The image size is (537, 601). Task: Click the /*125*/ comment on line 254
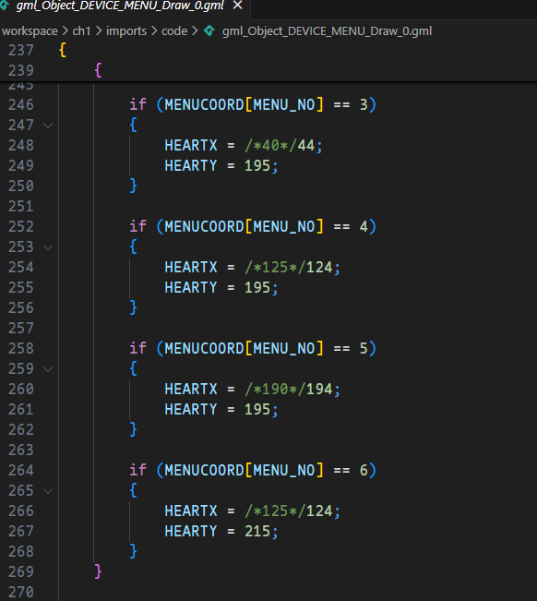click(x=275, y=267)
